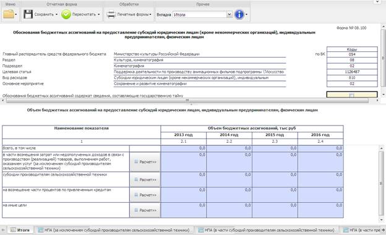Switch to the Итоги sheet tab
This screenshot has width=386, height=235.
pyautogui.click(x=20, y=230)
